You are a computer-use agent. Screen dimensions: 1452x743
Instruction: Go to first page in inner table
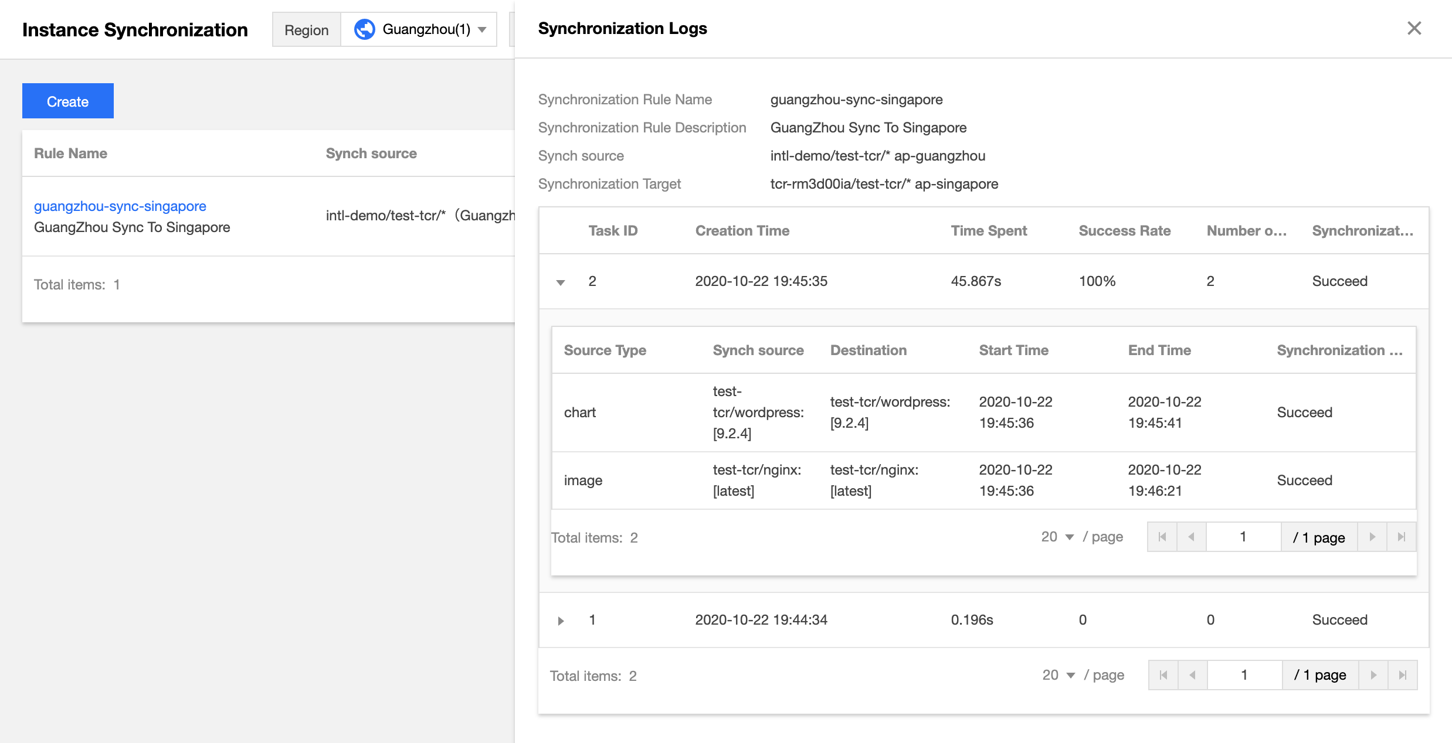(1162, 537)
